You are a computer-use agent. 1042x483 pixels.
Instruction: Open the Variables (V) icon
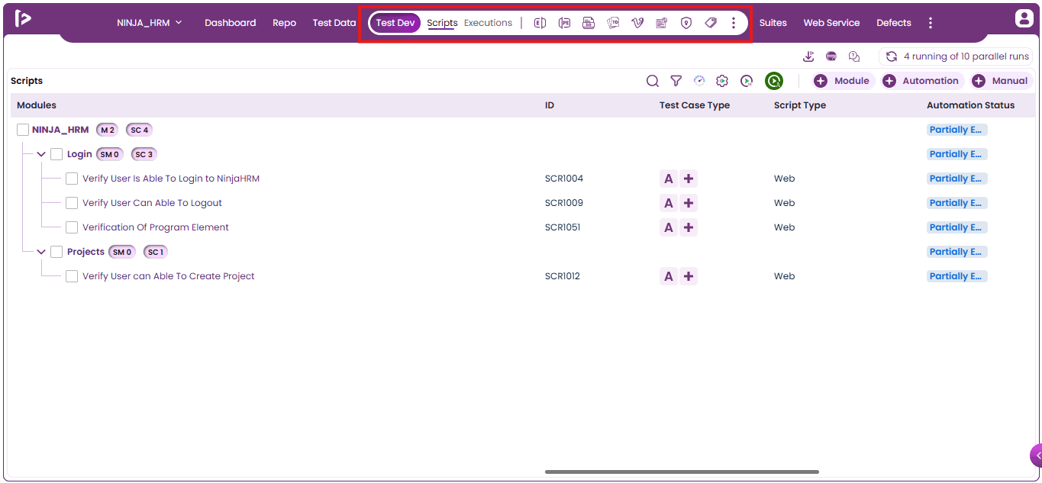click(637, 23)
